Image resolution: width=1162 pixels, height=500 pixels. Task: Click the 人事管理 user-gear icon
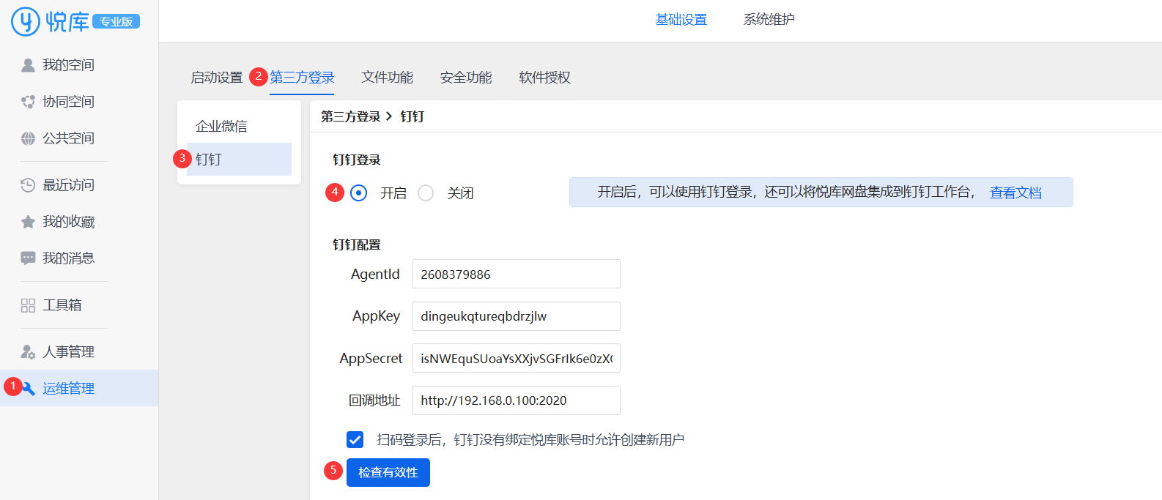(x=28, y=352)
